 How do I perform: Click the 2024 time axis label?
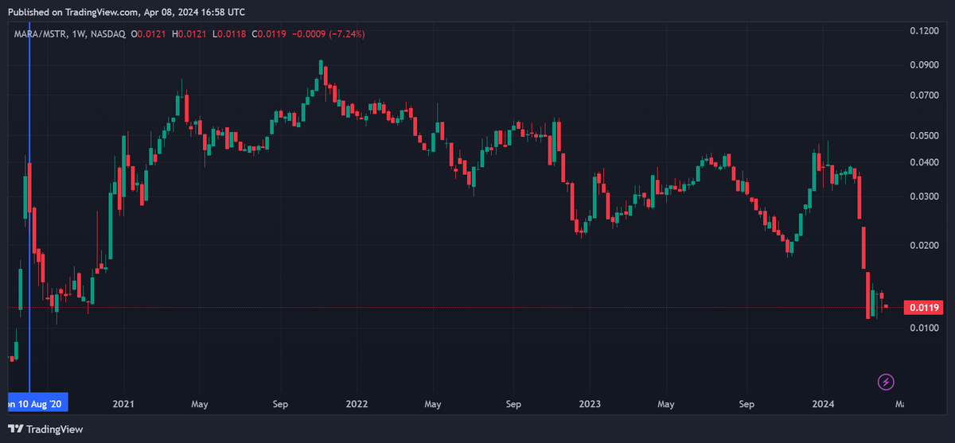tap(823, 404)
